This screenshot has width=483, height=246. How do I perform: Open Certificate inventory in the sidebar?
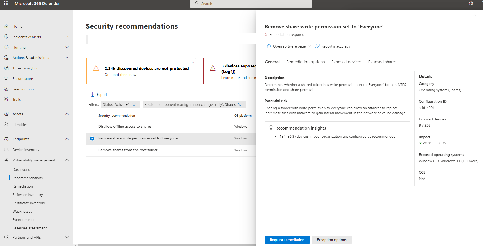point(29,203)
